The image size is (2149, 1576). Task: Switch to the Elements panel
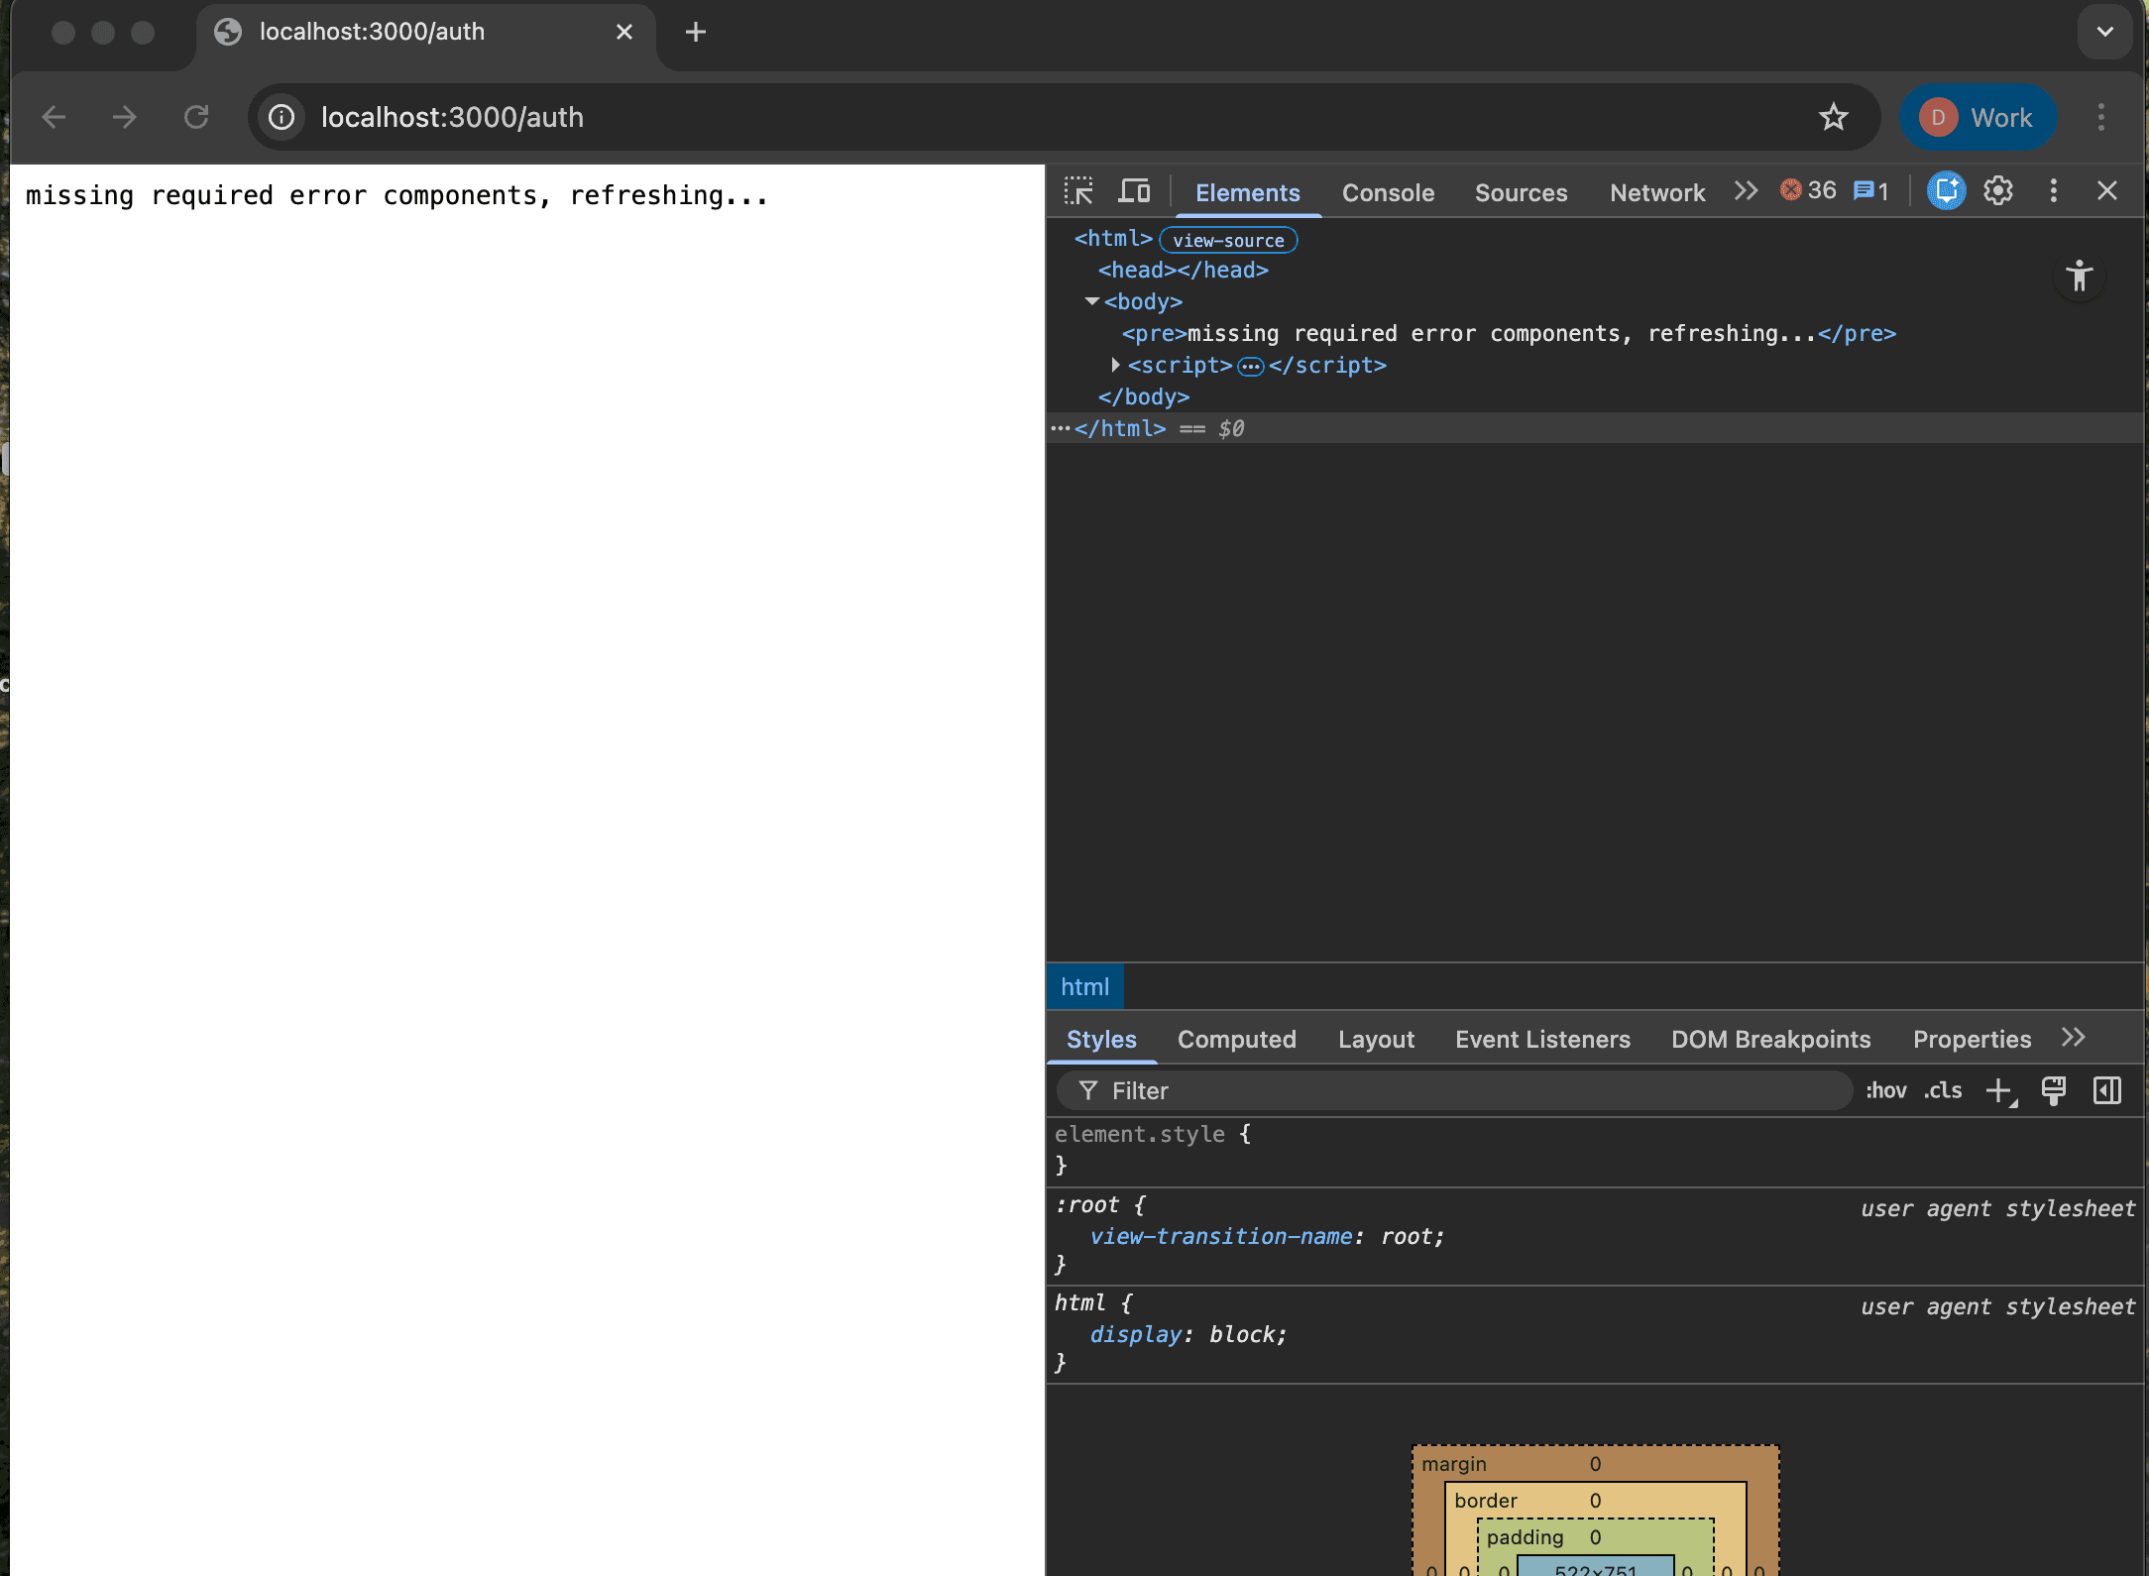pos(1247,192)
